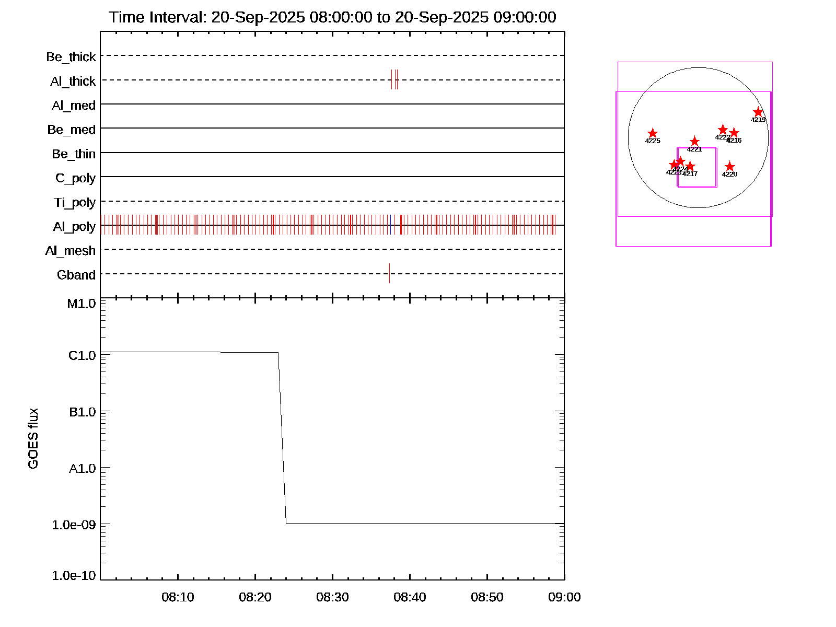Click the red star for region 4217
The image size is (836, 627).
[x=690, y=167]
